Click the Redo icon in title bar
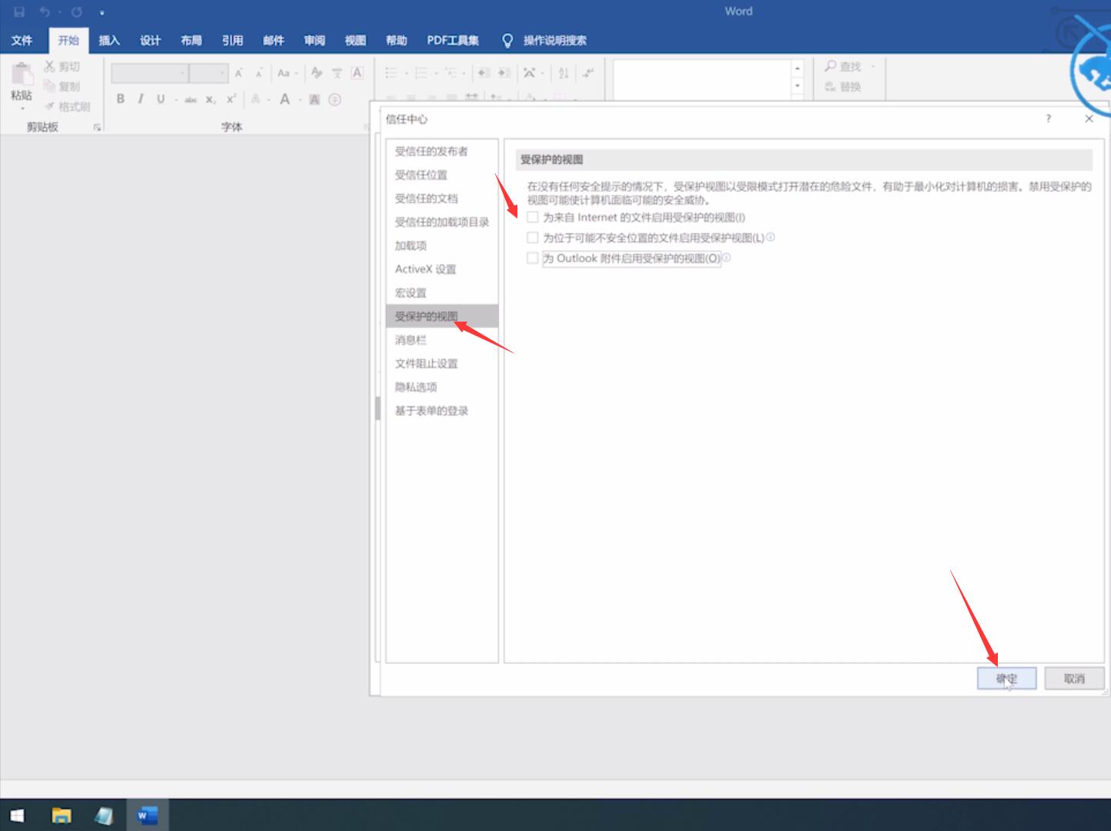The image size is (1111, 831). (x=77, y=12)
